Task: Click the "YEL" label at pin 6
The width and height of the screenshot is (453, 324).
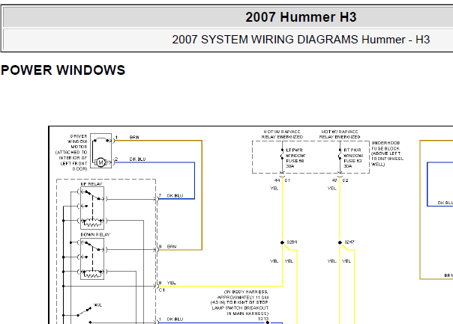Action: (171, 283)
